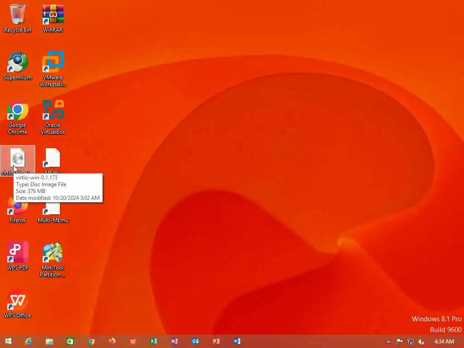This screenshot has height=348, width=464.
Task: Select the virtio-win disc image file icon
Action: 18,160
